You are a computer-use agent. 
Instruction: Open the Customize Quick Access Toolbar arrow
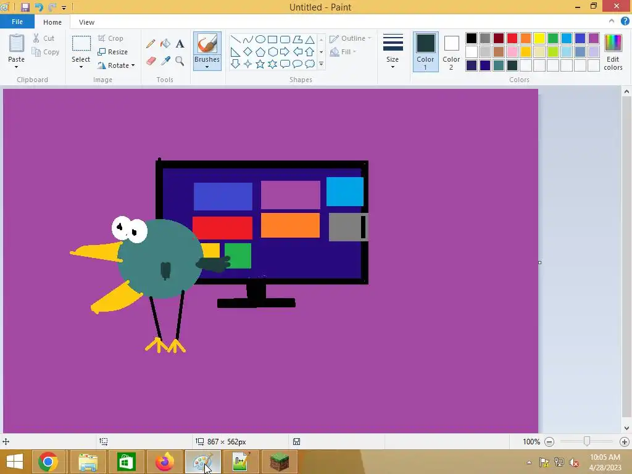coord(64,7)
